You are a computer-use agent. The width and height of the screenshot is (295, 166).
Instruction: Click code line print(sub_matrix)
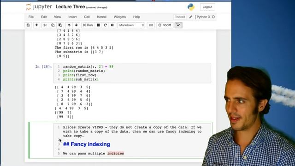click(x=81, y=79)
